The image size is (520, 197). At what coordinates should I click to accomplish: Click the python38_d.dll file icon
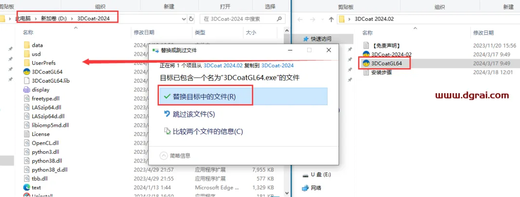(x=27, y=170)
